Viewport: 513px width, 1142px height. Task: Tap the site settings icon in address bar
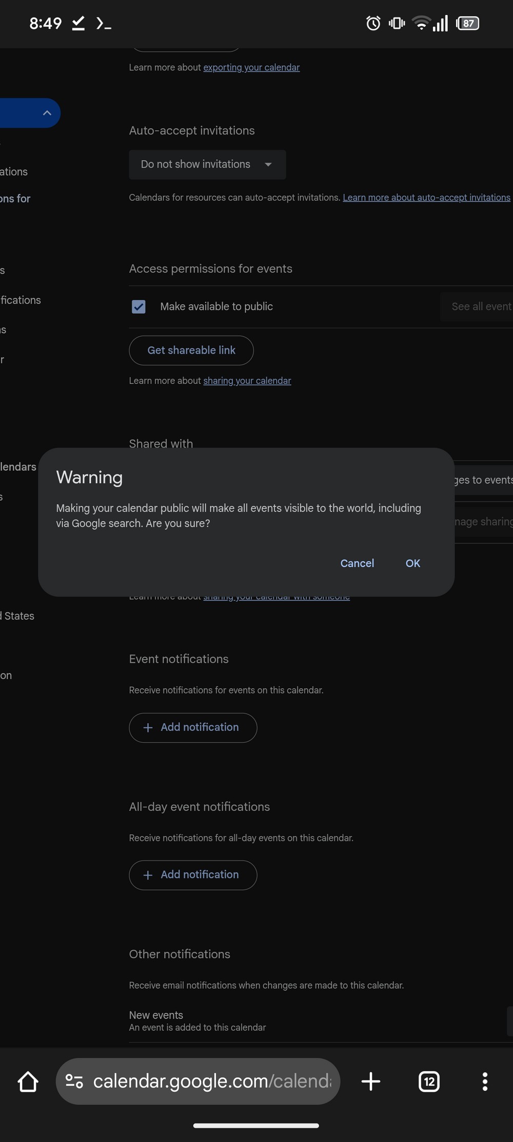coord(74,1081)
